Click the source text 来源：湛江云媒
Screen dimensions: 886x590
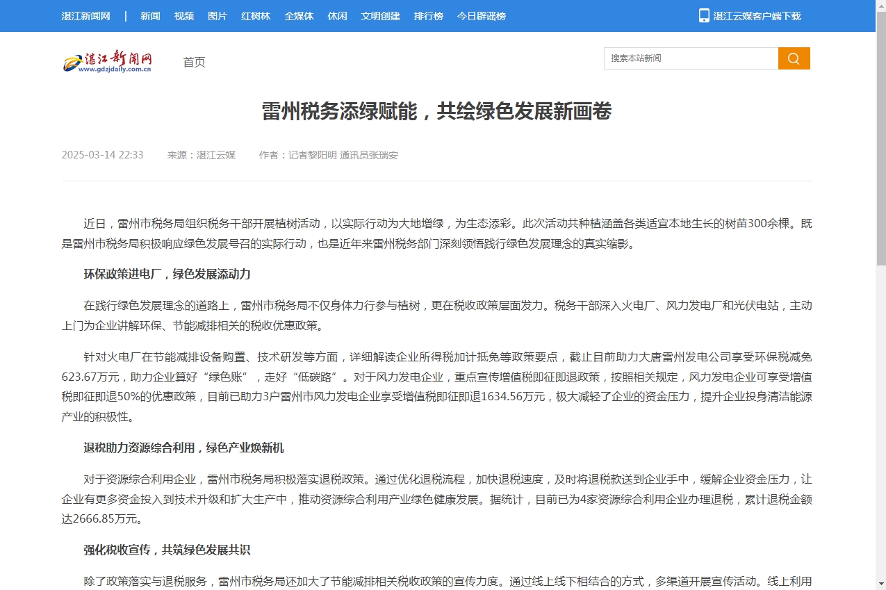(x=202, y=155)
